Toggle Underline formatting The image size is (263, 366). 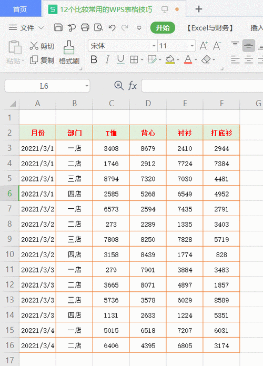(x=120, y=60)
